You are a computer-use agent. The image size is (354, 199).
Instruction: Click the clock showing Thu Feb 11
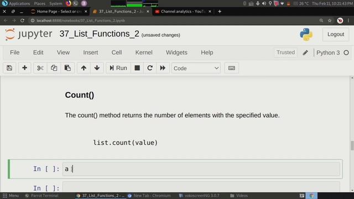[x=332, y=3]
